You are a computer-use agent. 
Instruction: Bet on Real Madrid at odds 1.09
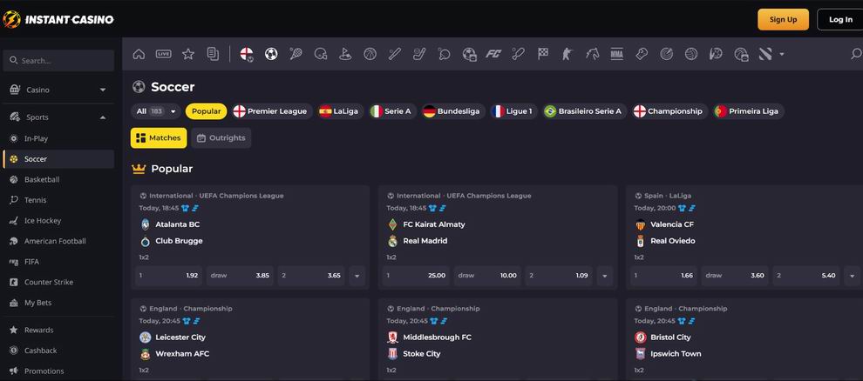(x=559, y=276)
